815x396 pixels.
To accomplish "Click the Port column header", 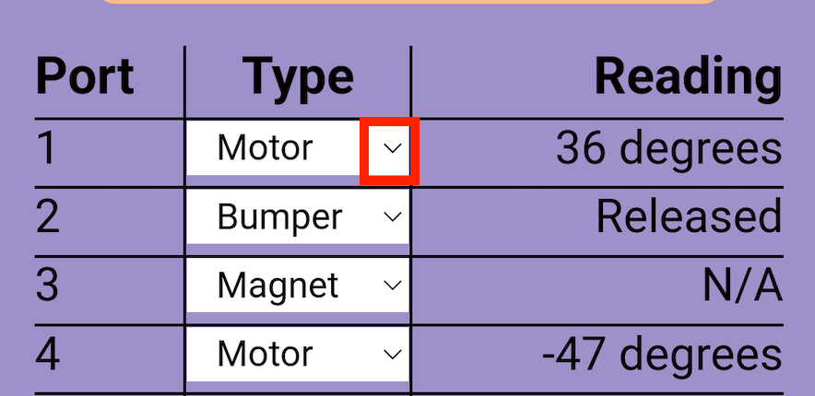I will click(x=85, y=77).
